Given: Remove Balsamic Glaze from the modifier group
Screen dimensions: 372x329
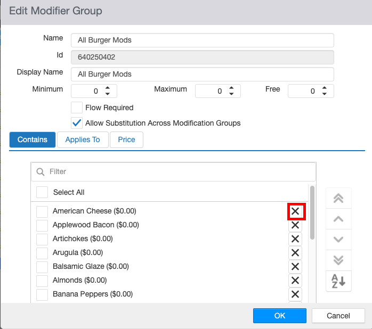Looking at the screenshot, I should [x=295, y=267].
